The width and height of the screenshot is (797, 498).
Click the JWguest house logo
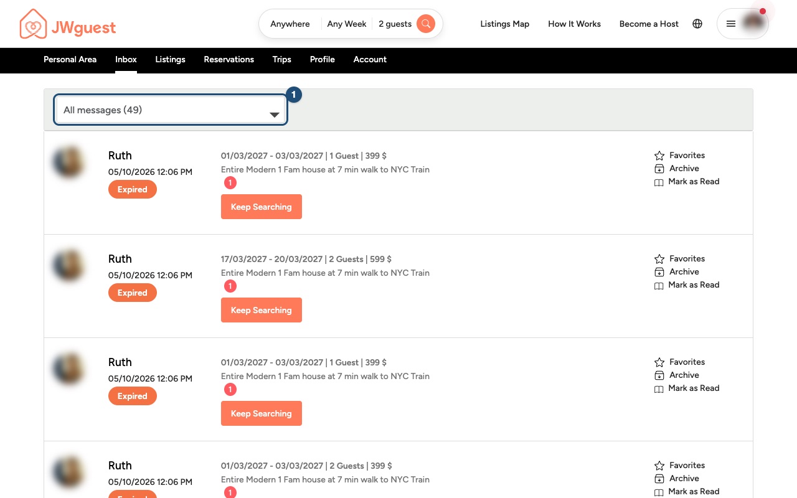point(33,24)
